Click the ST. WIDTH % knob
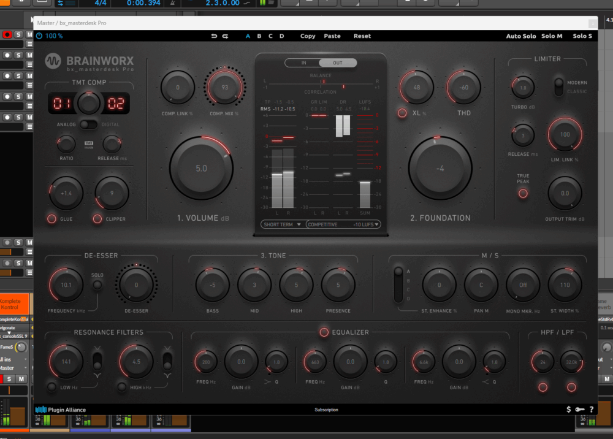The width and height of the screenshot is (613, 439). 565,285
